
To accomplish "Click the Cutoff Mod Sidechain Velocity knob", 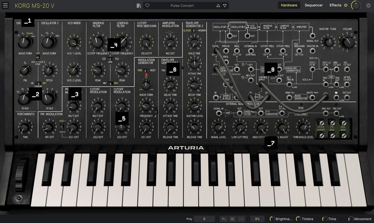I will click(x=146, y=43).
